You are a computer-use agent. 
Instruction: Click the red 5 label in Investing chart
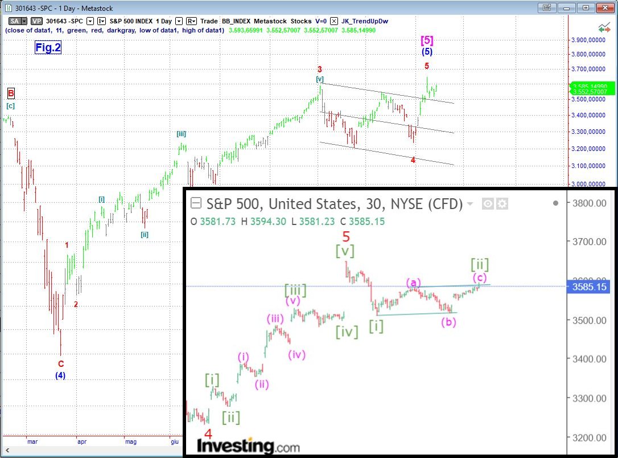click(x=346, y=237)
